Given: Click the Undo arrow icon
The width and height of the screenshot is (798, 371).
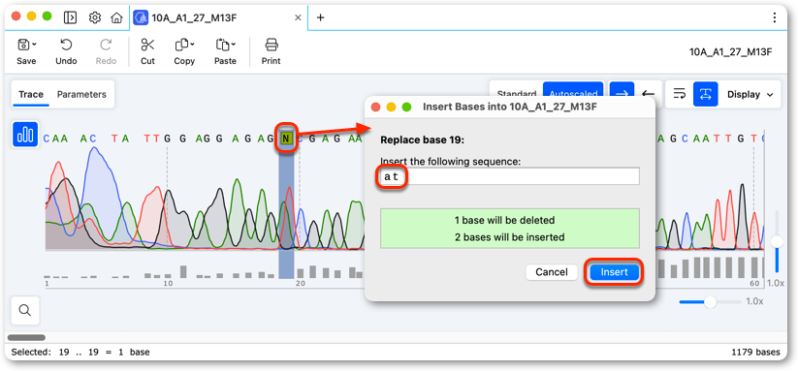Looking at the screenshot, I should [66, 46].
